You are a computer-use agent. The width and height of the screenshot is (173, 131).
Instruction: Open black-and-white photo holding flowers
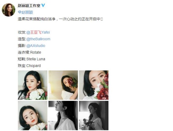coord(94,115)
